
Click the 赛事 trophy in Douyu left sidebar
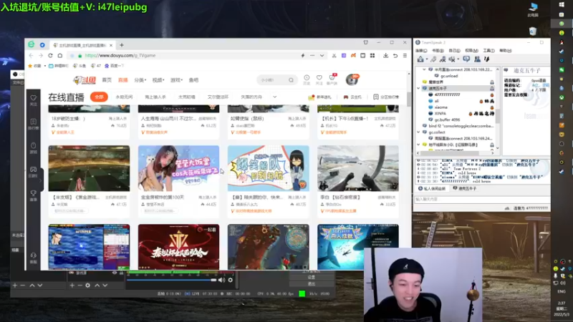pyautogui.click(x=33, y=195)
